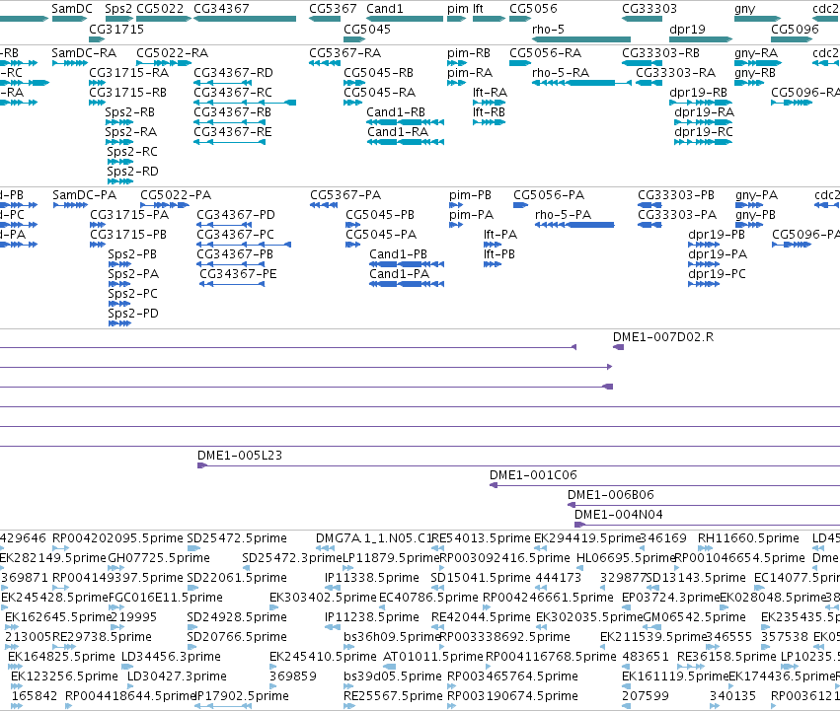Open transcript CG34367-RC
This screenshot has width=840, height=711.
point(233,93)
